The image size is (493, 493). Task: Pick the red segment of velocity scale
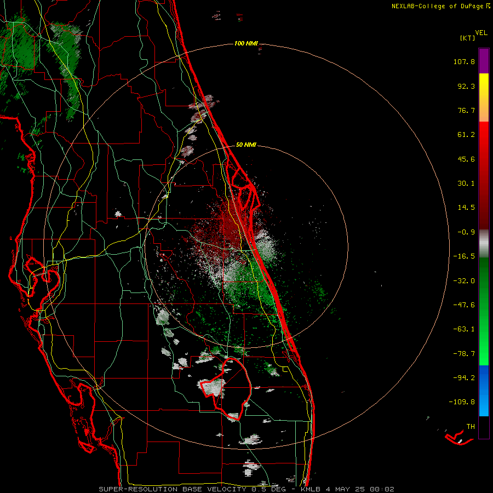[x=484, y=175]
